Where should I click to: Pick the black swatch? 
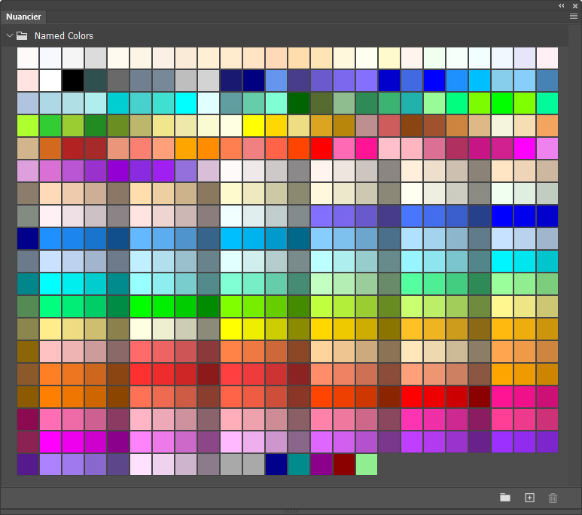pyautogui.click(x=73, y=81)
